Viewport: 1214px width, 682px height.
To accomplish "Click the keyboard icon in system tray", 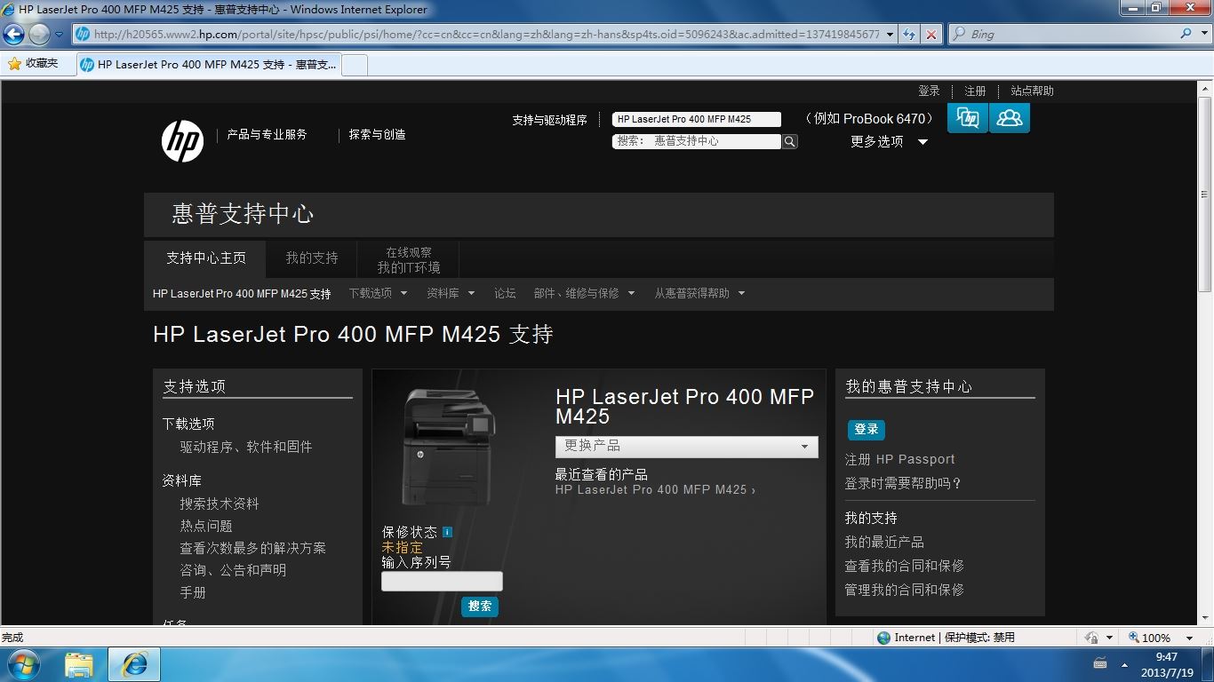I will [x=1099, y=664].
